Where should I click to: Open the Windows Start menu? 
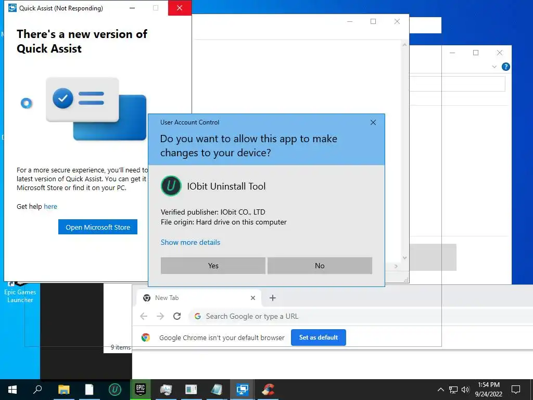click(12, 390)
